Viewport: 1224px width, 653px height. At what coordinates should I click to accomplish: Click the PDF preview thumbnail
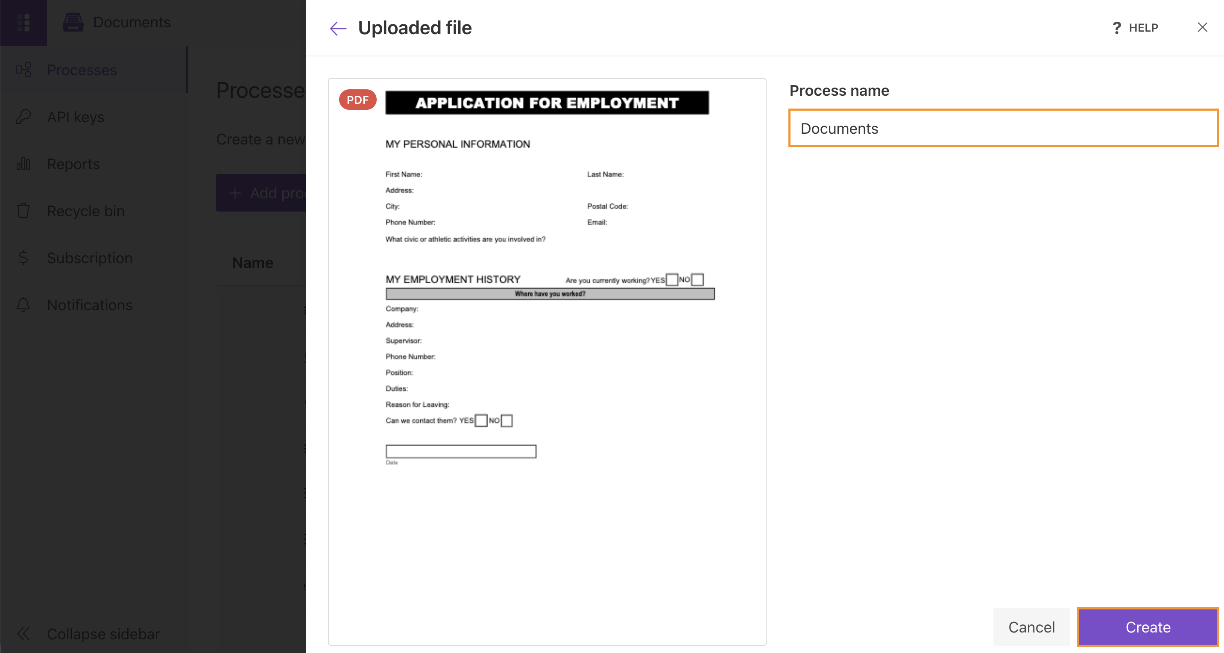548,362
